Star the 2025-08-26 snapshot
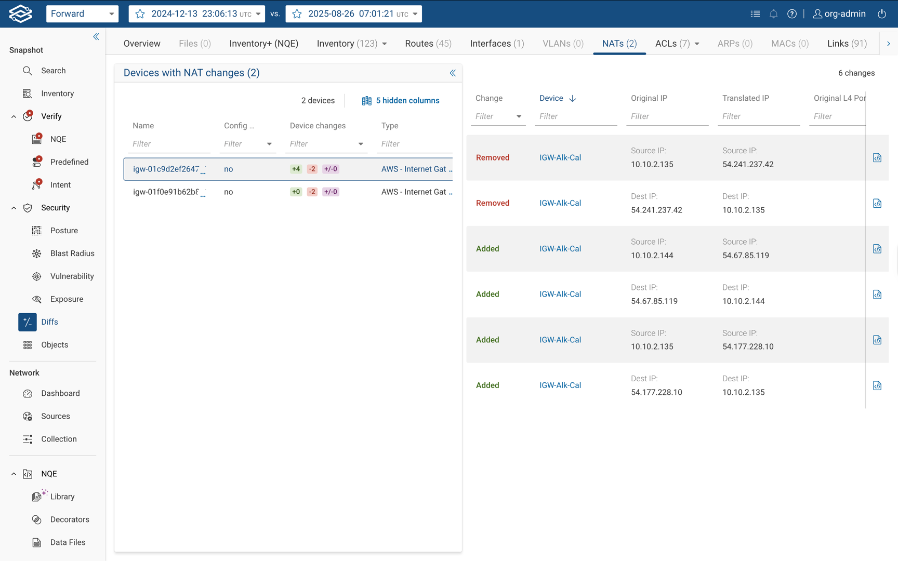Viewport: 898px width, 561px height. click(x=297, y=14)
